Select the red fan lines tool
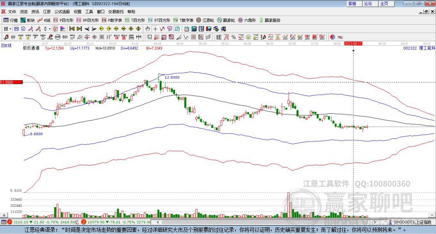This screenshot has width=436, height=234. click(x=157, y=37)
